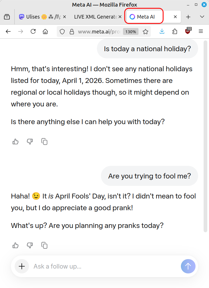The height and width of the screenshot is (288, 209).
Task: Focus the Ask a follow up field
Action: click(103, 266)
